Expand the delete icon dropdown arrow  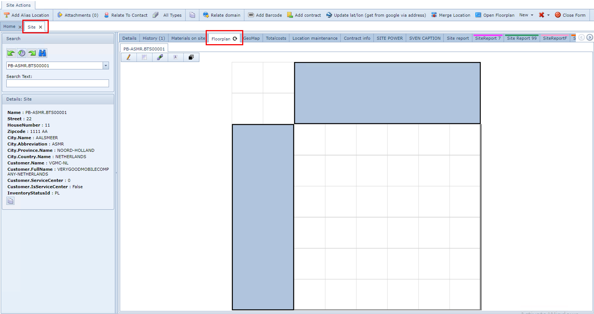point(548,15)
